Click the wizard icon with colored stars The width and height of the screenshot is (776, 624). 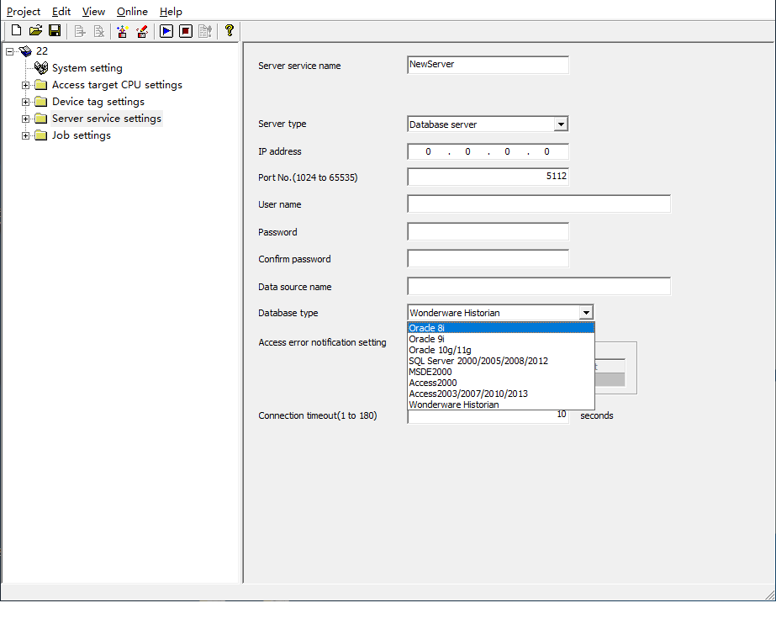pos(123,31)
